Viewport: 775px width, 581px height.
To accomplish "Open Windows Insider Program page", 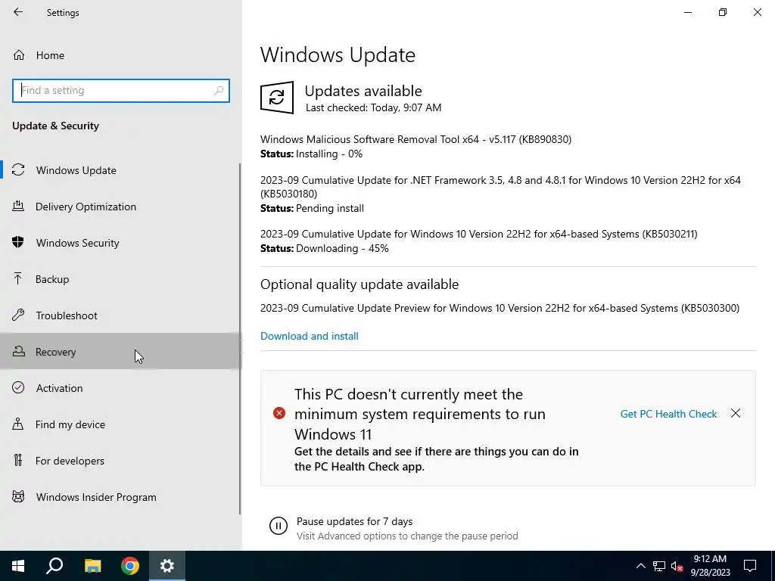I will [x=96, y=497].
